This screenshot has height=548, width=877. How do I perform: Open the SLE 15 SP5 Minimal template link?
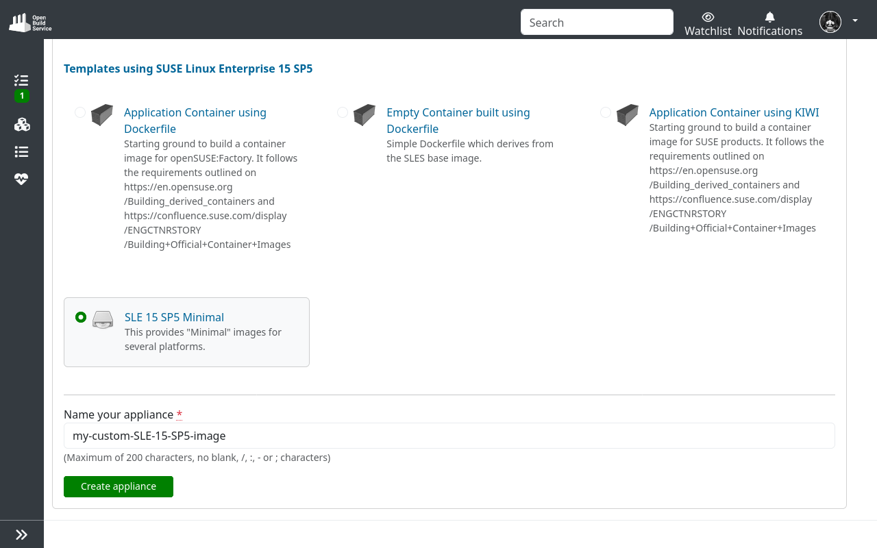[174, 317]
